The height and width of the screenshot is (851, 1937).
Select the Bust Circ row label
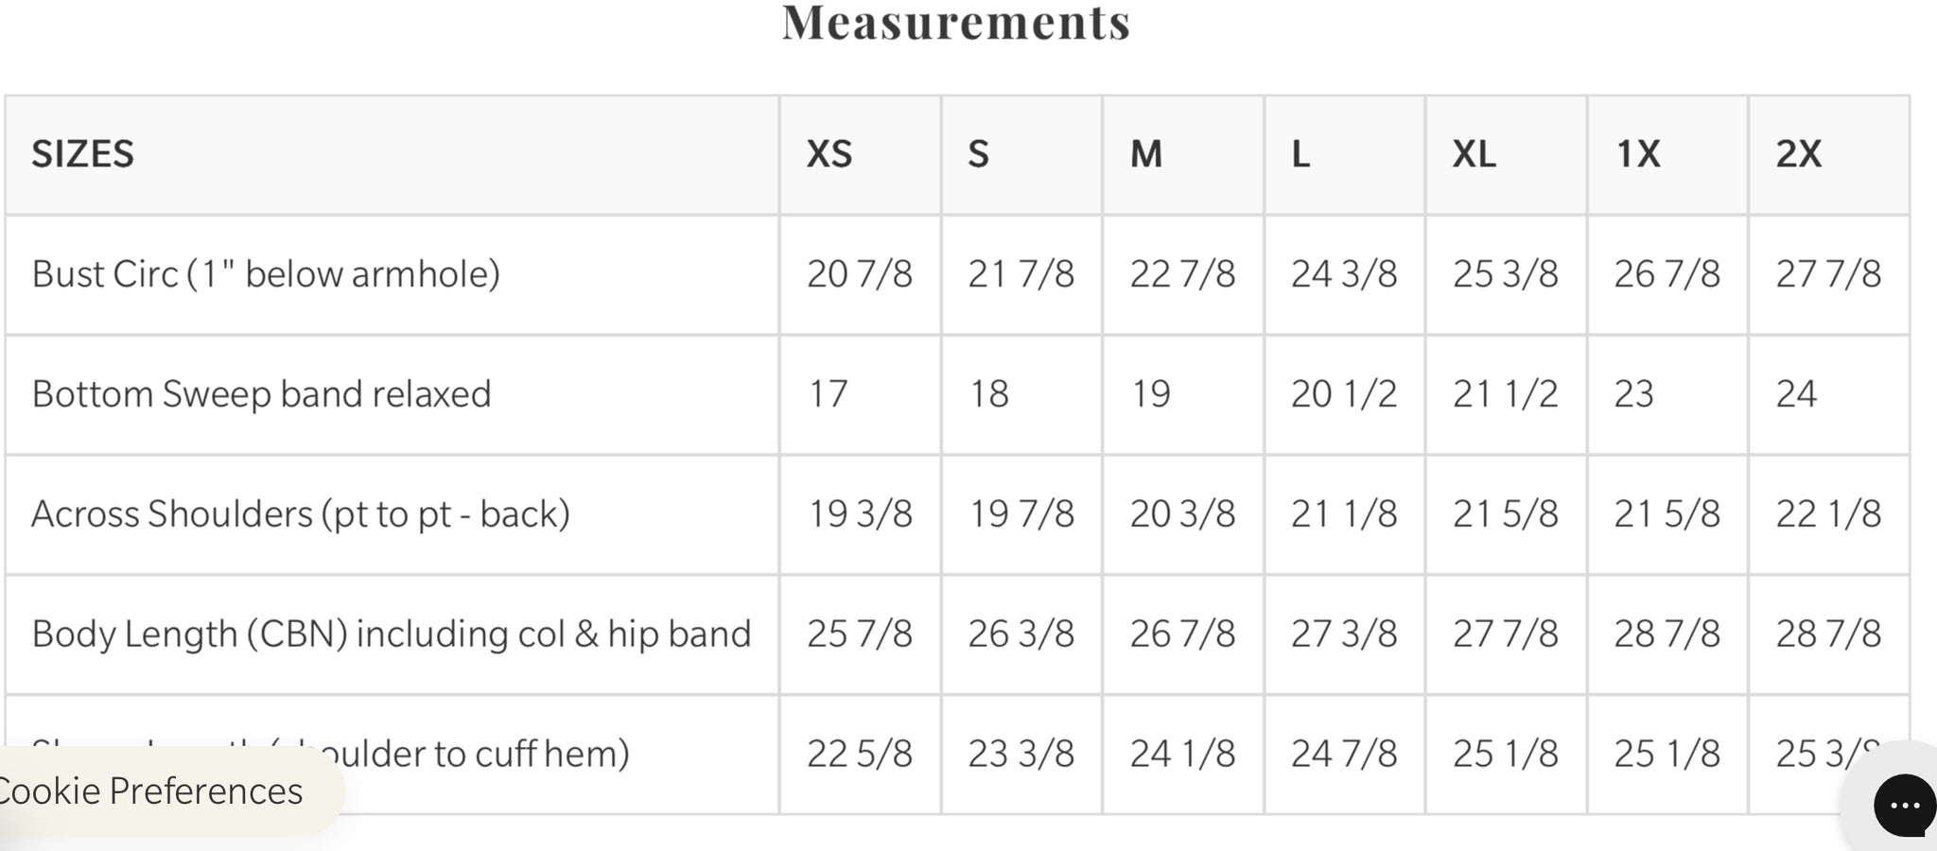click(x=266, y=274)
